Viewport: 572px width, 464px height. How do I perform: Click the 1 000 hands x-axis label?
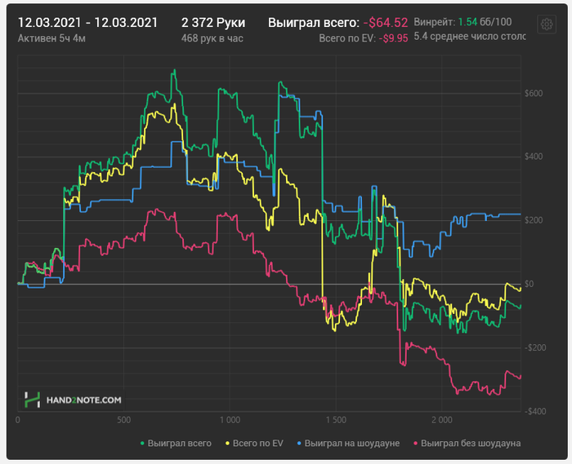[230, 420]
